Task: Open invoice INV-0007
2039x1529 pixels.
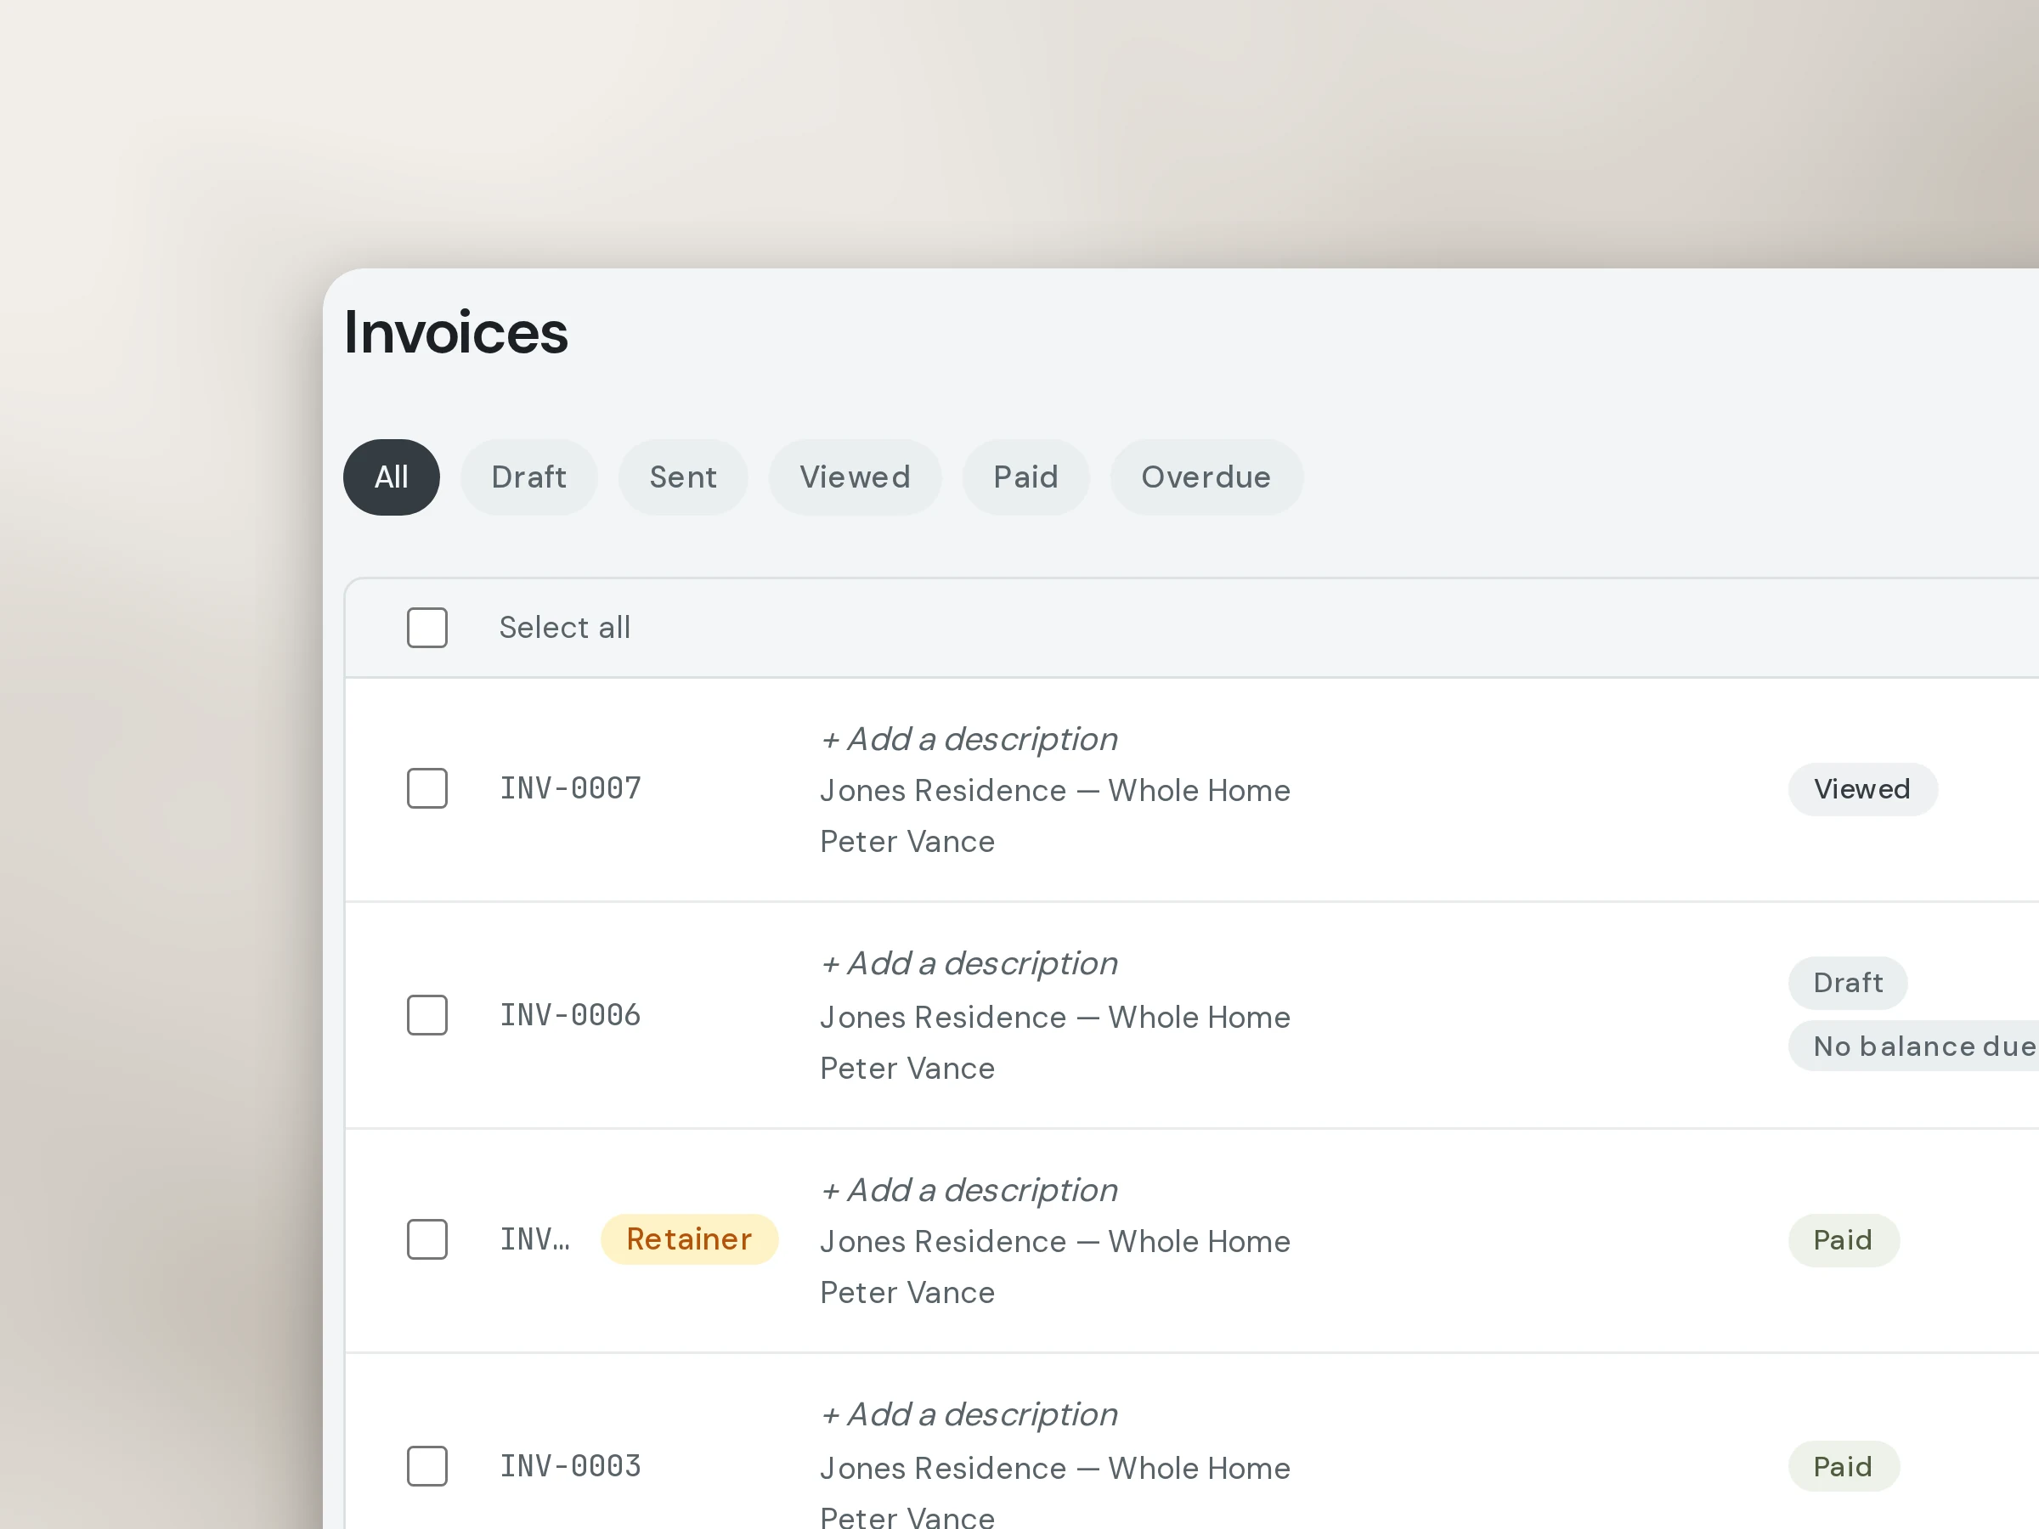Action: point(571,789)
